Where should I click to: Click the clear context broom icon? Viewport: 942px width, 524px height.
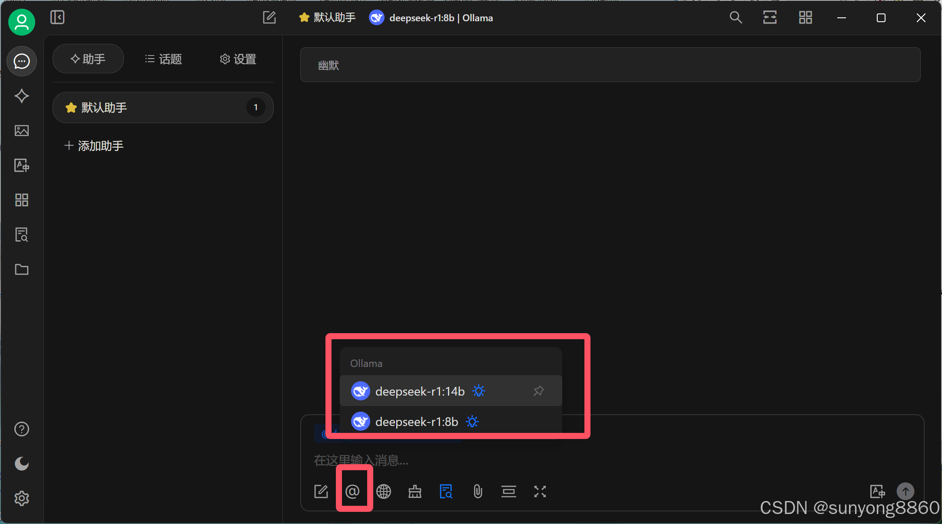pos(415,491)
